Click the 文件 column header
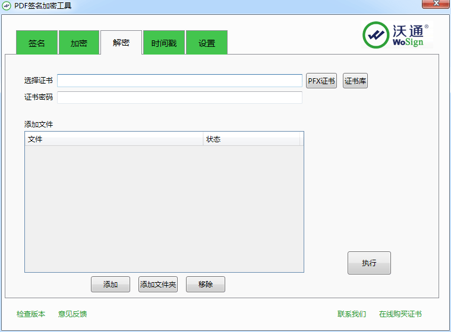This screenshot has width=451, height=332. [x=113, y=139]
